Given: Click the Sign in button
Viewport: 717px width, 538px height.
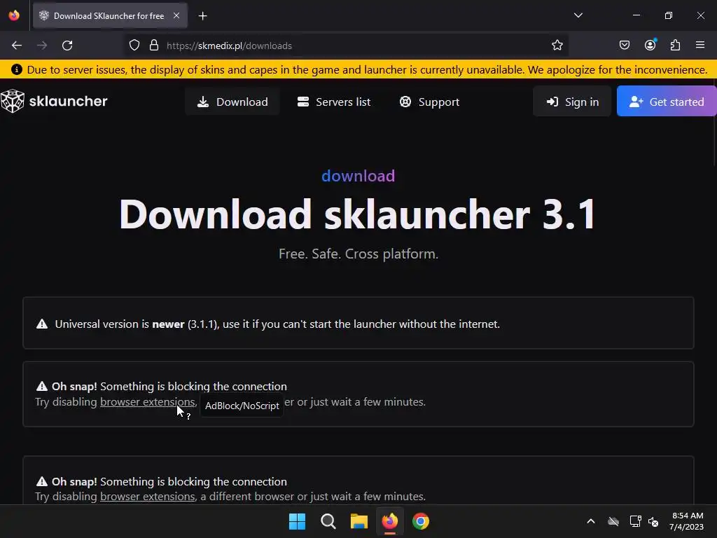Looking at the screenshot, I should 572,102.
